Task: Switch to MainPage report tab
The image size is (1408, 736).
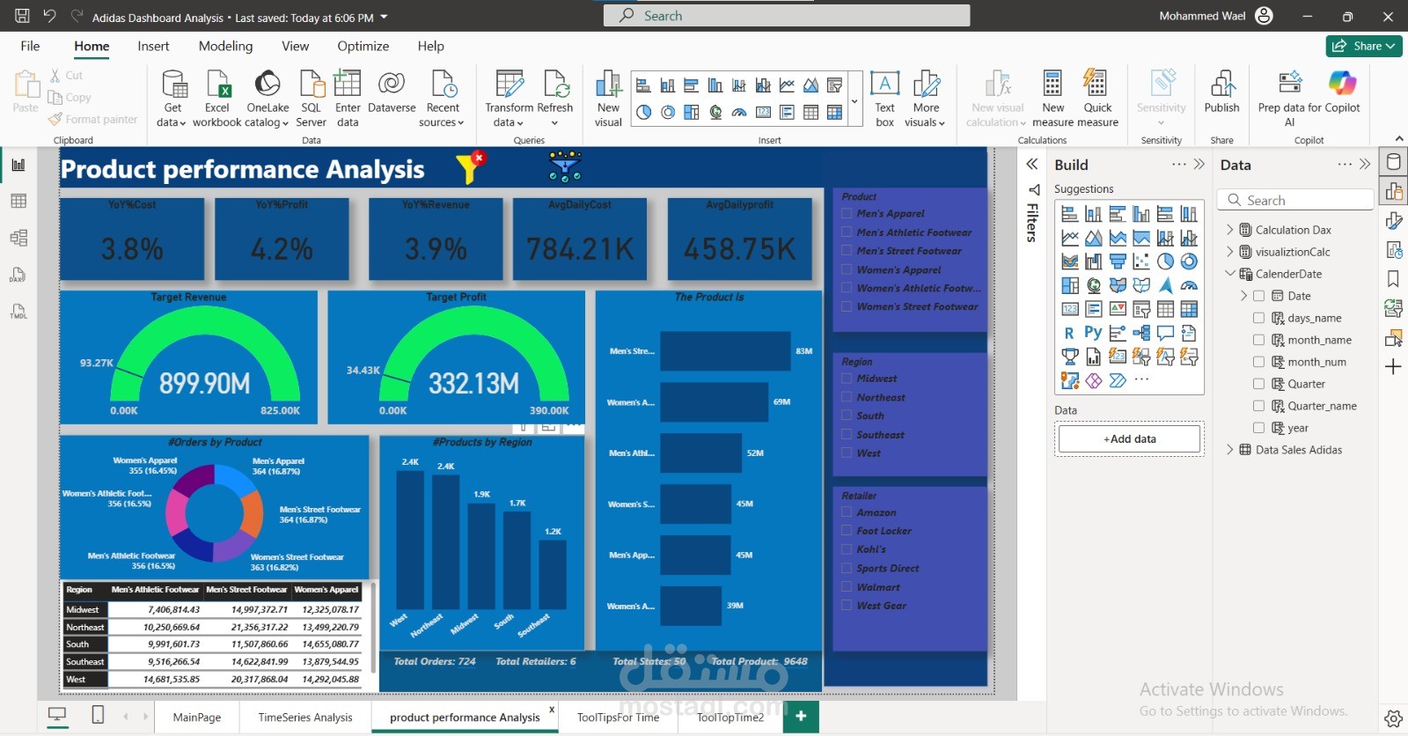Action: (x=197, y=718)
